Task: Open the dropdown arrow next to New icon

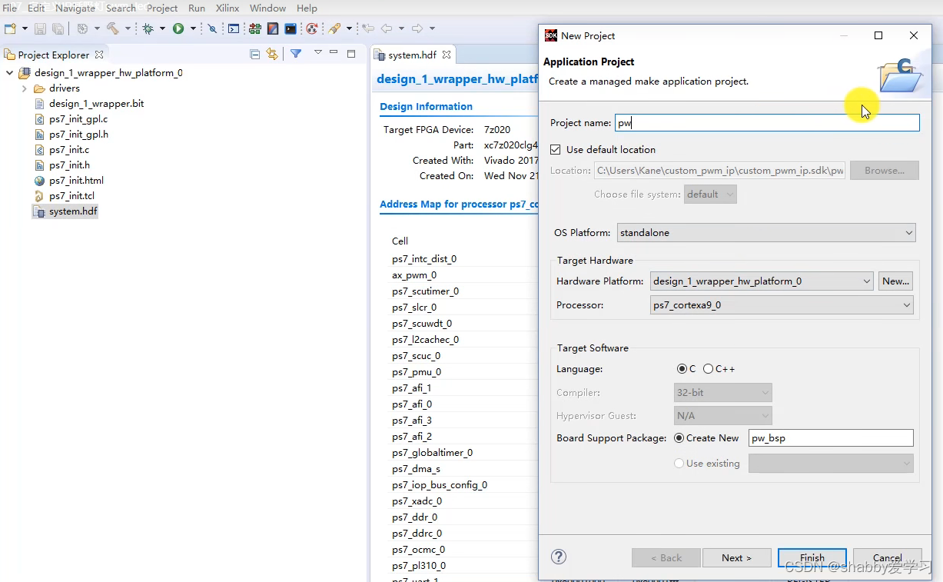Action: 25,28
